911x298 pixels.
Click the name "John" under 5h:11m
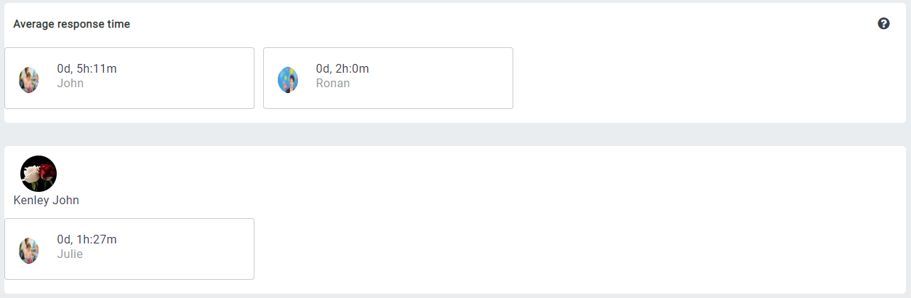(70, 83)
